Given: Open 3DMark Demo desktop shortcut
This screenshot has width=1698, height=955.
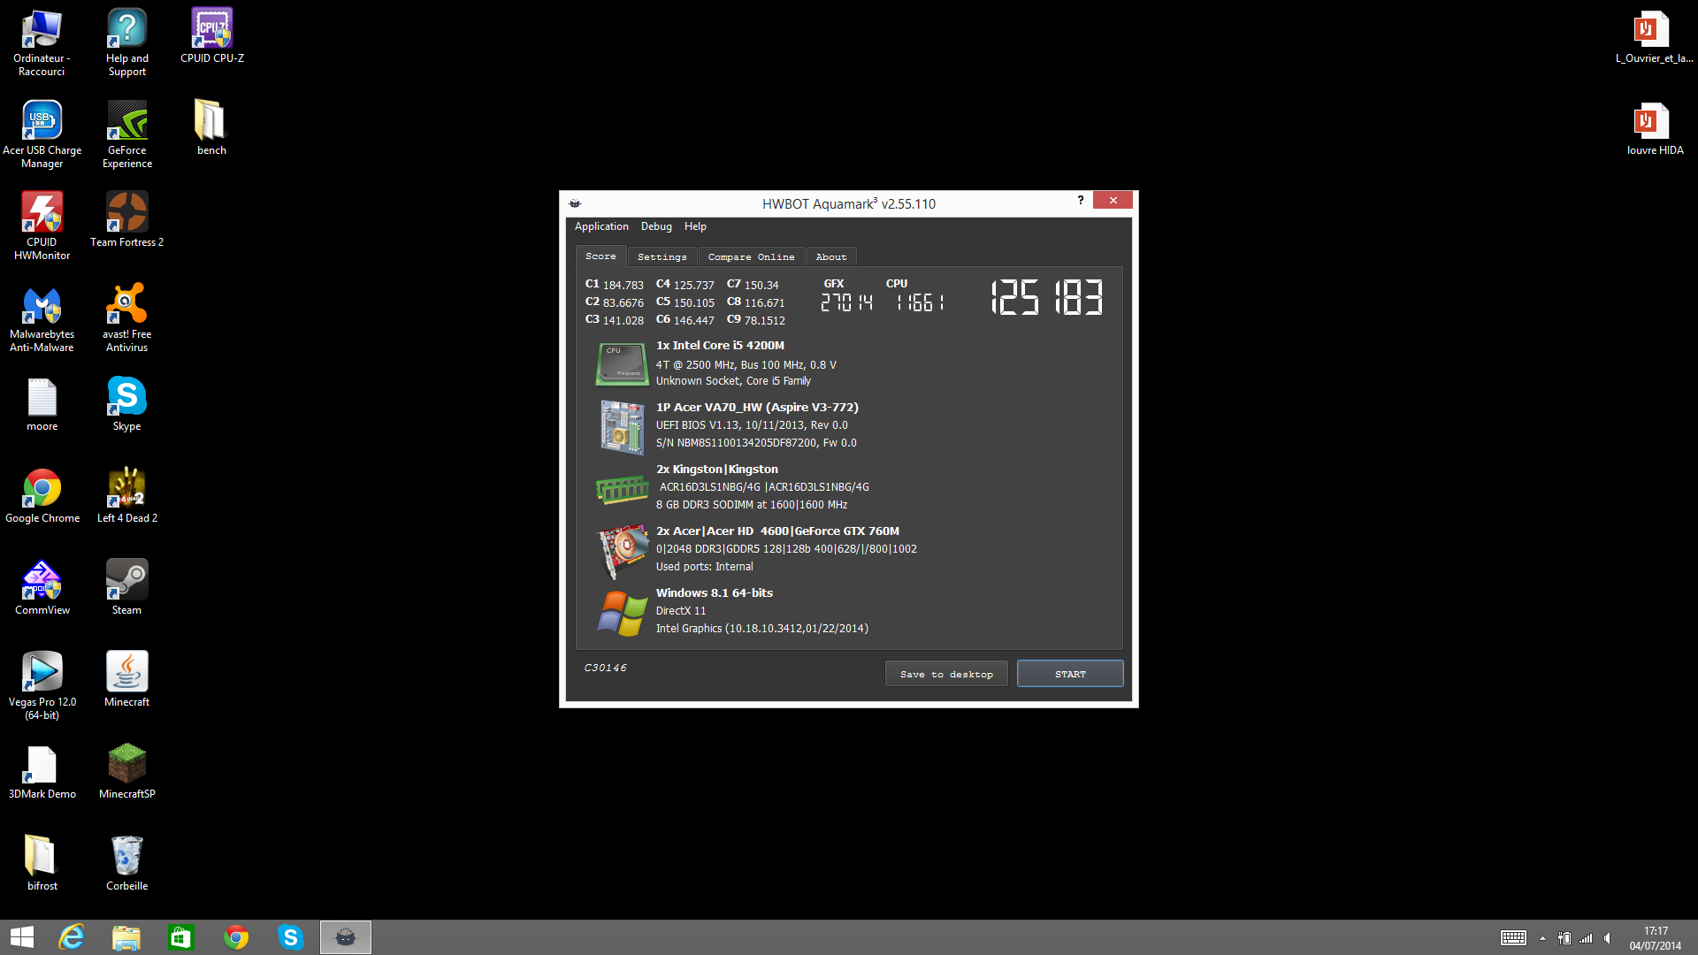Looking at the screenshot, I should pos(42,772).
